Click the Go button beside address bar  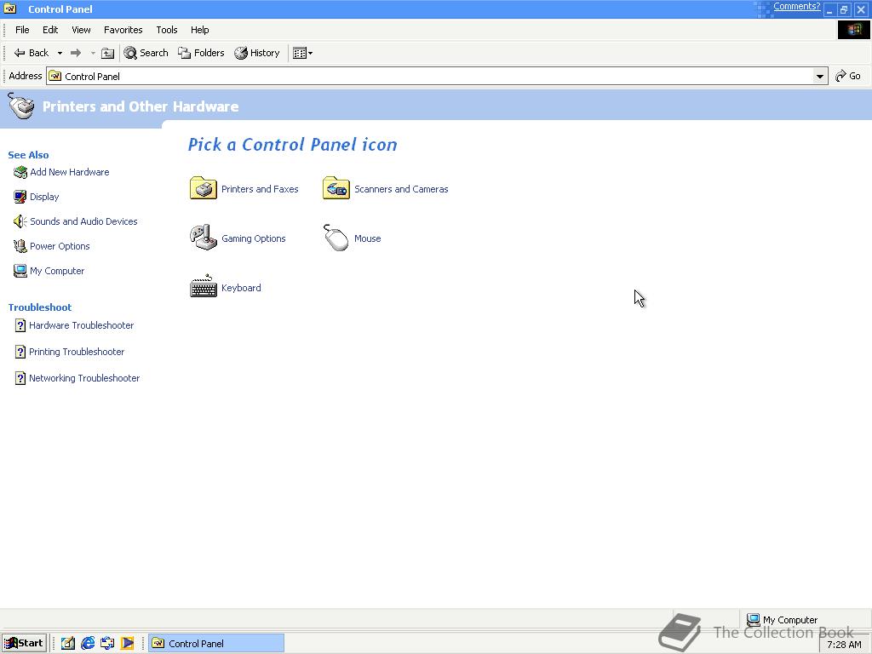tap(848, 76)
